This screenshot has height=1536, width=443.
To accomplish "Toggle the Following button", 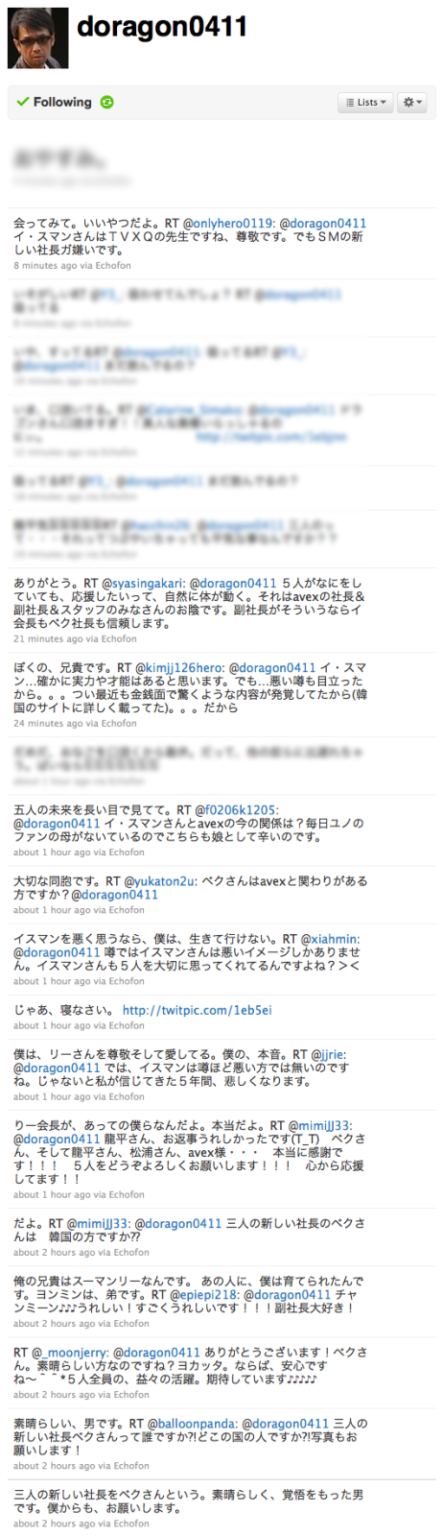I will [x=54, y=102].
